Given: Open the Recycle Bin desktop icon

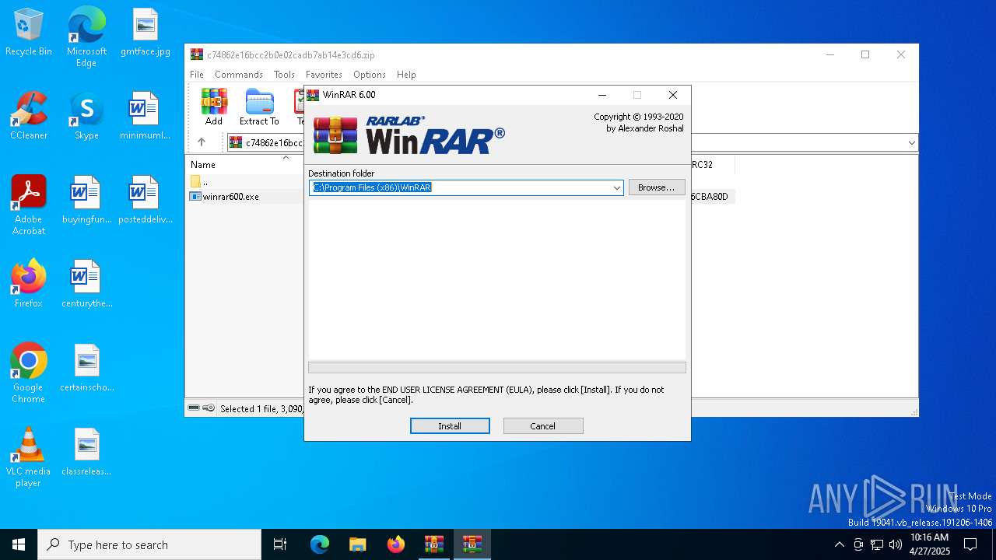Looking at the screenshot, I should click(29, 32).
